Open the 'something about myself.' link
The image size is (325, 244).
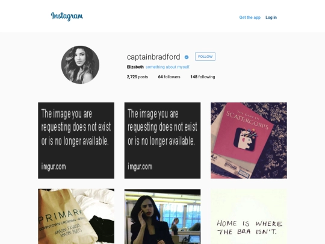tap(168, 67)
